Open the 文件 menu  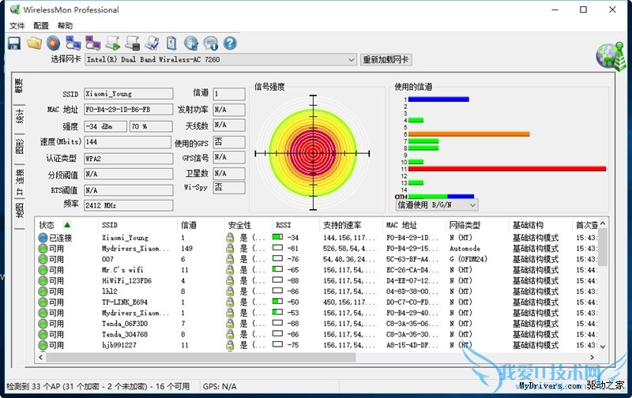point(17,26)
